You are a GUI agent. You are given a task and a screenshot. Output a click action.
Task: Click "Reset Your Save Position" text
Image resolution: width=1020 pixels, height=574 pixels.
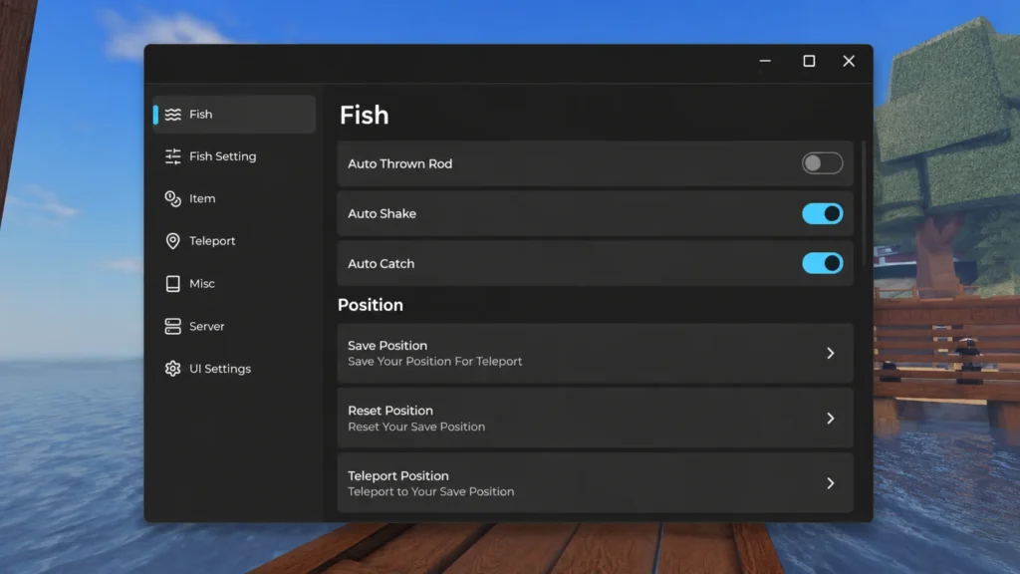(x=416, y=427)
